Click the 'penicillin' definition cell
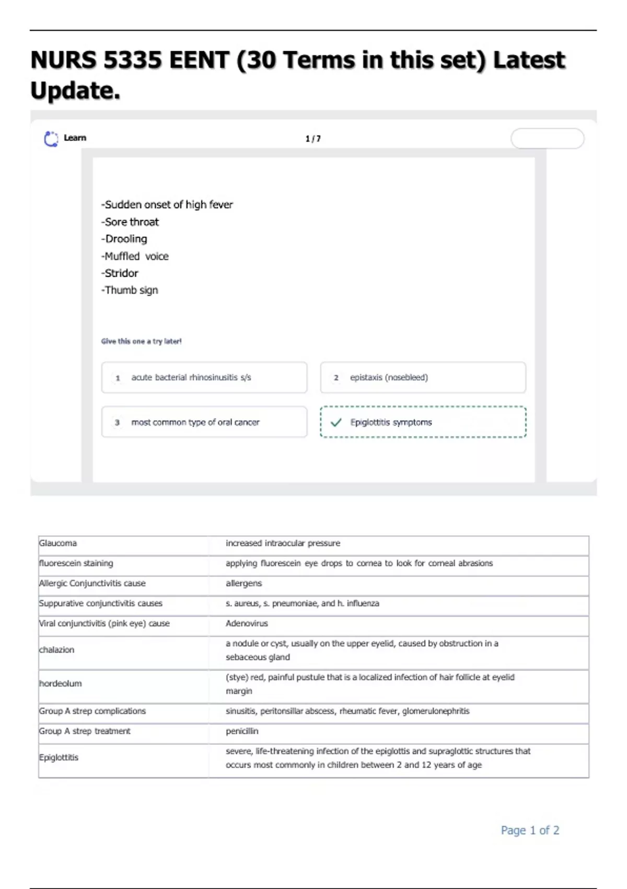The image size is (627, 889). coord(242,731)
